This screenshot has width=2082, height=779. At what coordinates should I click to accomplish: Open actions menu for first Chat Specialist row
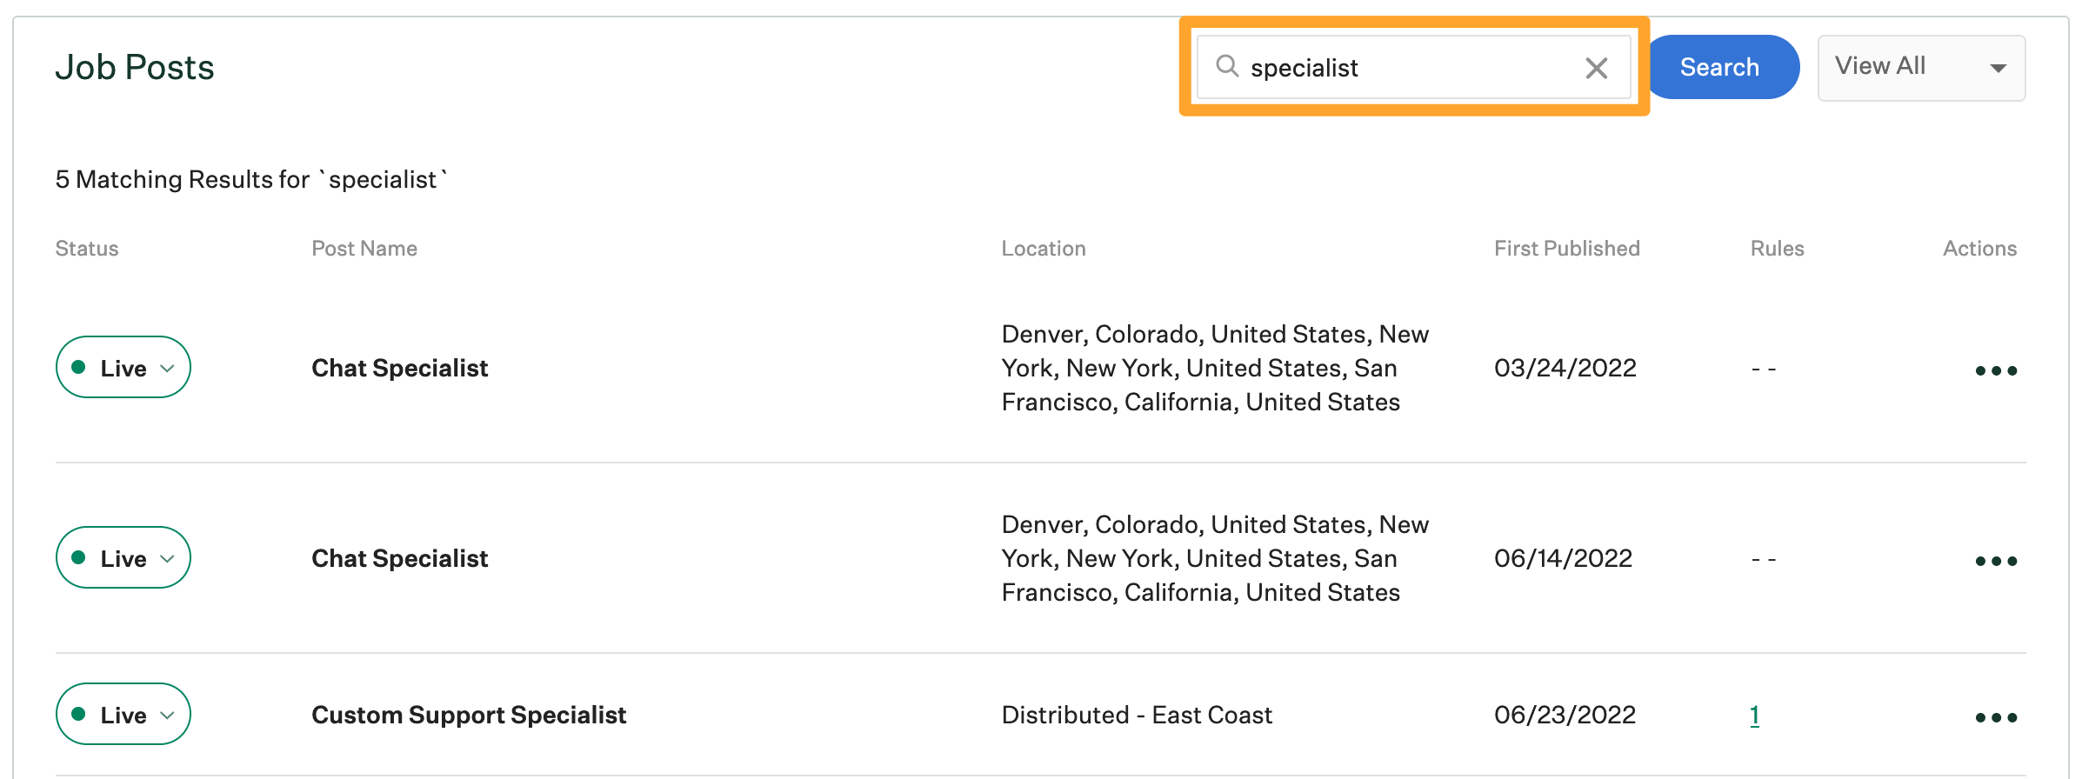(x=1995, y=369)
